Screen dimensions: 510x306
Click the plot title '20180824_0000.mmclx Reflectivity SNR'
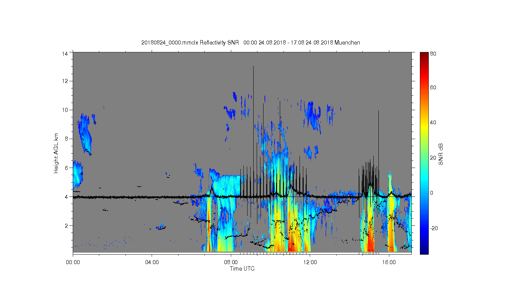point(190,42)
